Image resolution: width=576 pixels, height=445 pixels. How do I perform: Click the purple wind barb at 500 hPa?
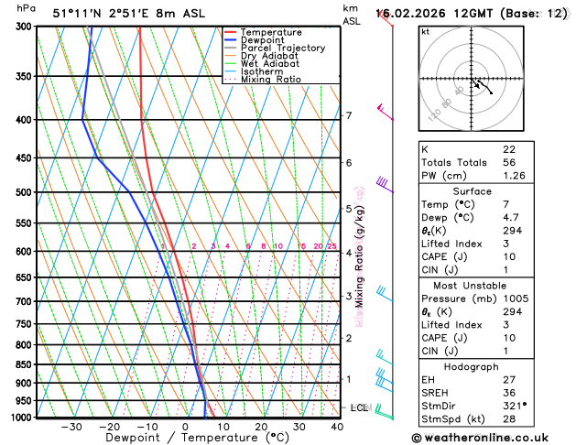[x=385, y=185]
